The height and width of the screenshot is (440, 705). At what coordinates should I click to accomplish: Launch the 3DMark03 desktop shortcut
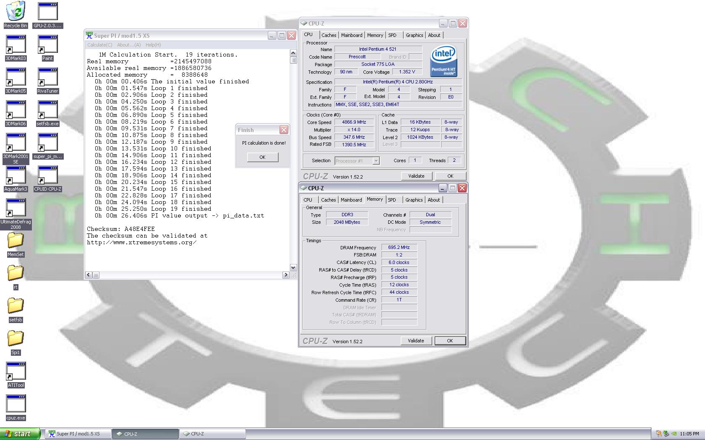16,48
